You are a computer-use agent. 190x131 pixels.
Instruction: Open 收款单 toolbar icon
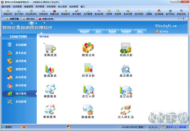tap(118, 12)
